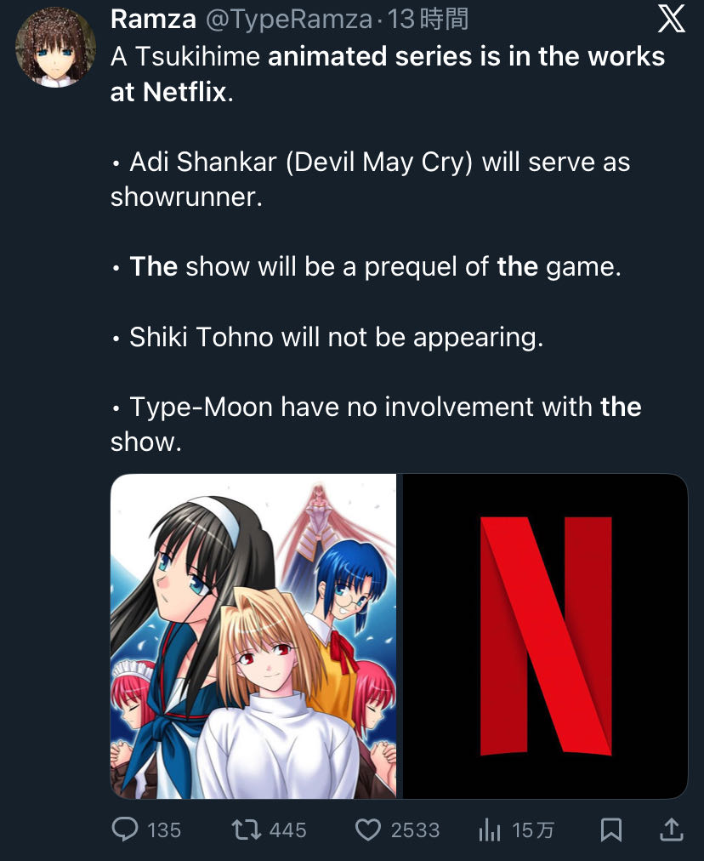Bookmark this post
Image resolution: width=704 pixels, height=861 pixels.
pos(610,830)
